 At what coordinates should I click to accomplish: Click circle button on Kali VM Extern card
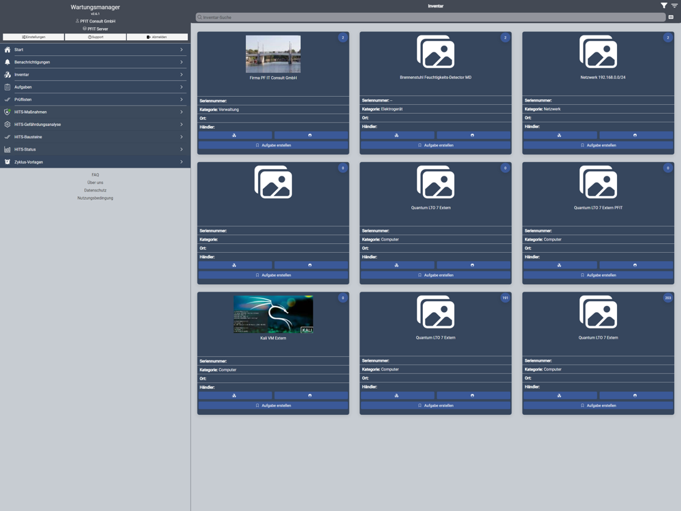tap(311, 395)
